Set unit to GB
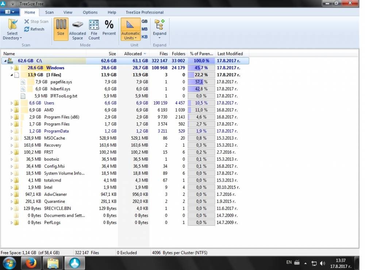The image size is (365, 270). point(145,22)
